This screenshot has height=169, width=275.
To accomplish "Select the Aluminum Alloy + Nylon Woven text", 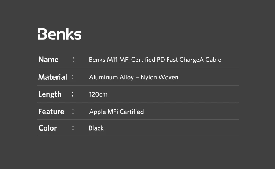I will tap(133, 77).
